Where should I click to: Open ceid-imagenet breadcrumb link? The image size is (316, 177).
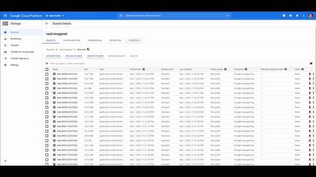[66, 50]
